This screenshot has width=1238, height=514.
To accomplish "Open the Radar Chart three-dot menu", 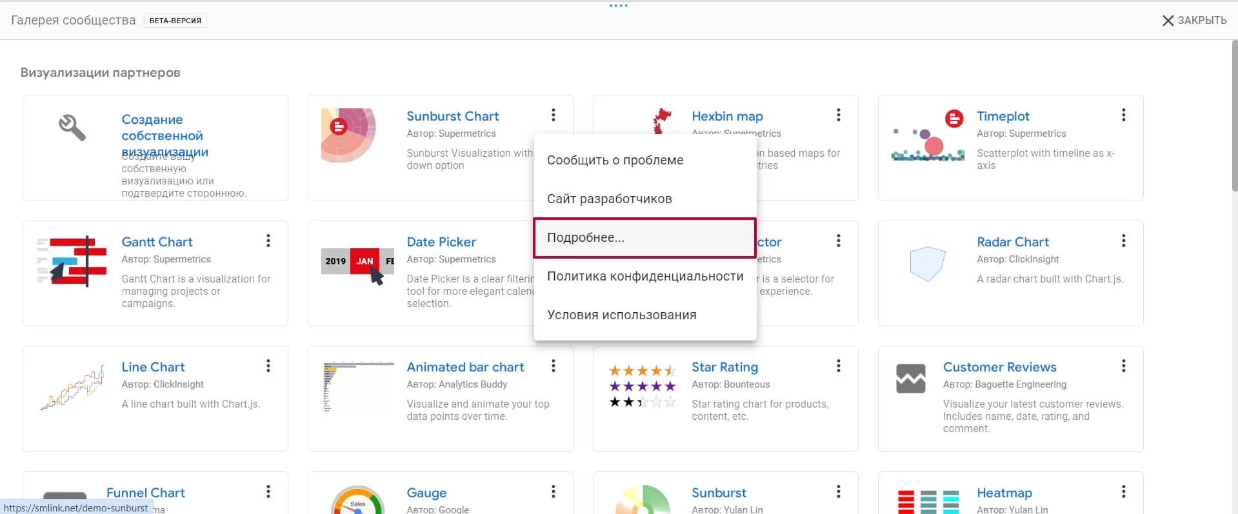I will pos(1124,241).
